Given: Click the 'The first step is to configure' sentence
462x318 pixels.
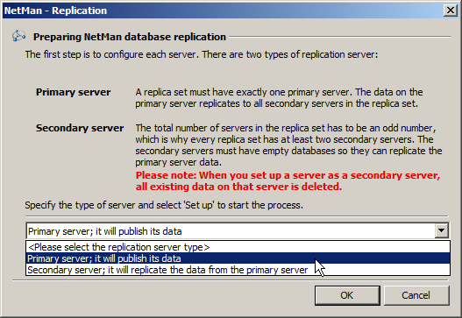Looking at the screenshot, I should coord(202,54).
